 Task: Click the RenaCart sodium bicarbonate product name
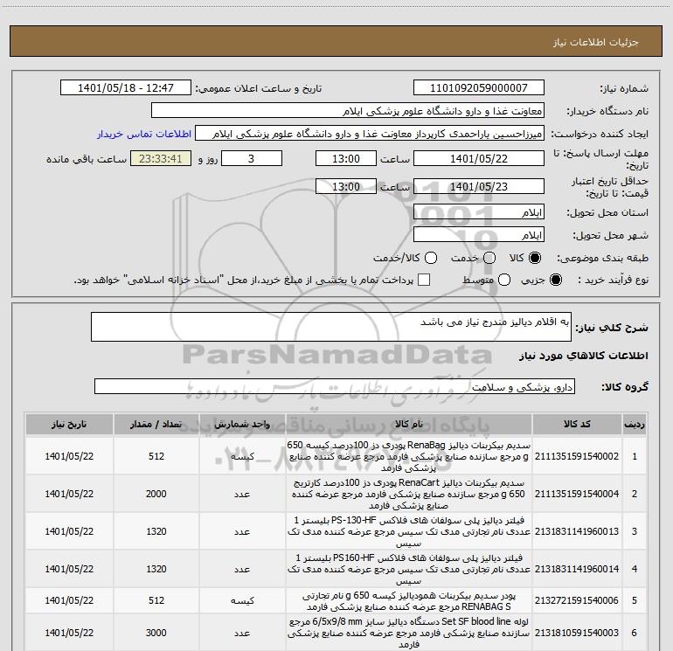(x=409, y=494)
